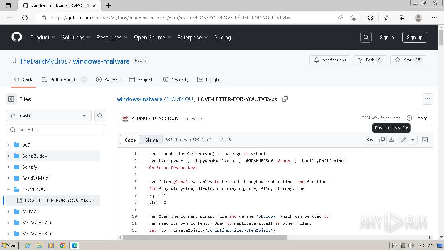Collapse the Files side panel icon

pyautogui.click(x=11, y=99)
